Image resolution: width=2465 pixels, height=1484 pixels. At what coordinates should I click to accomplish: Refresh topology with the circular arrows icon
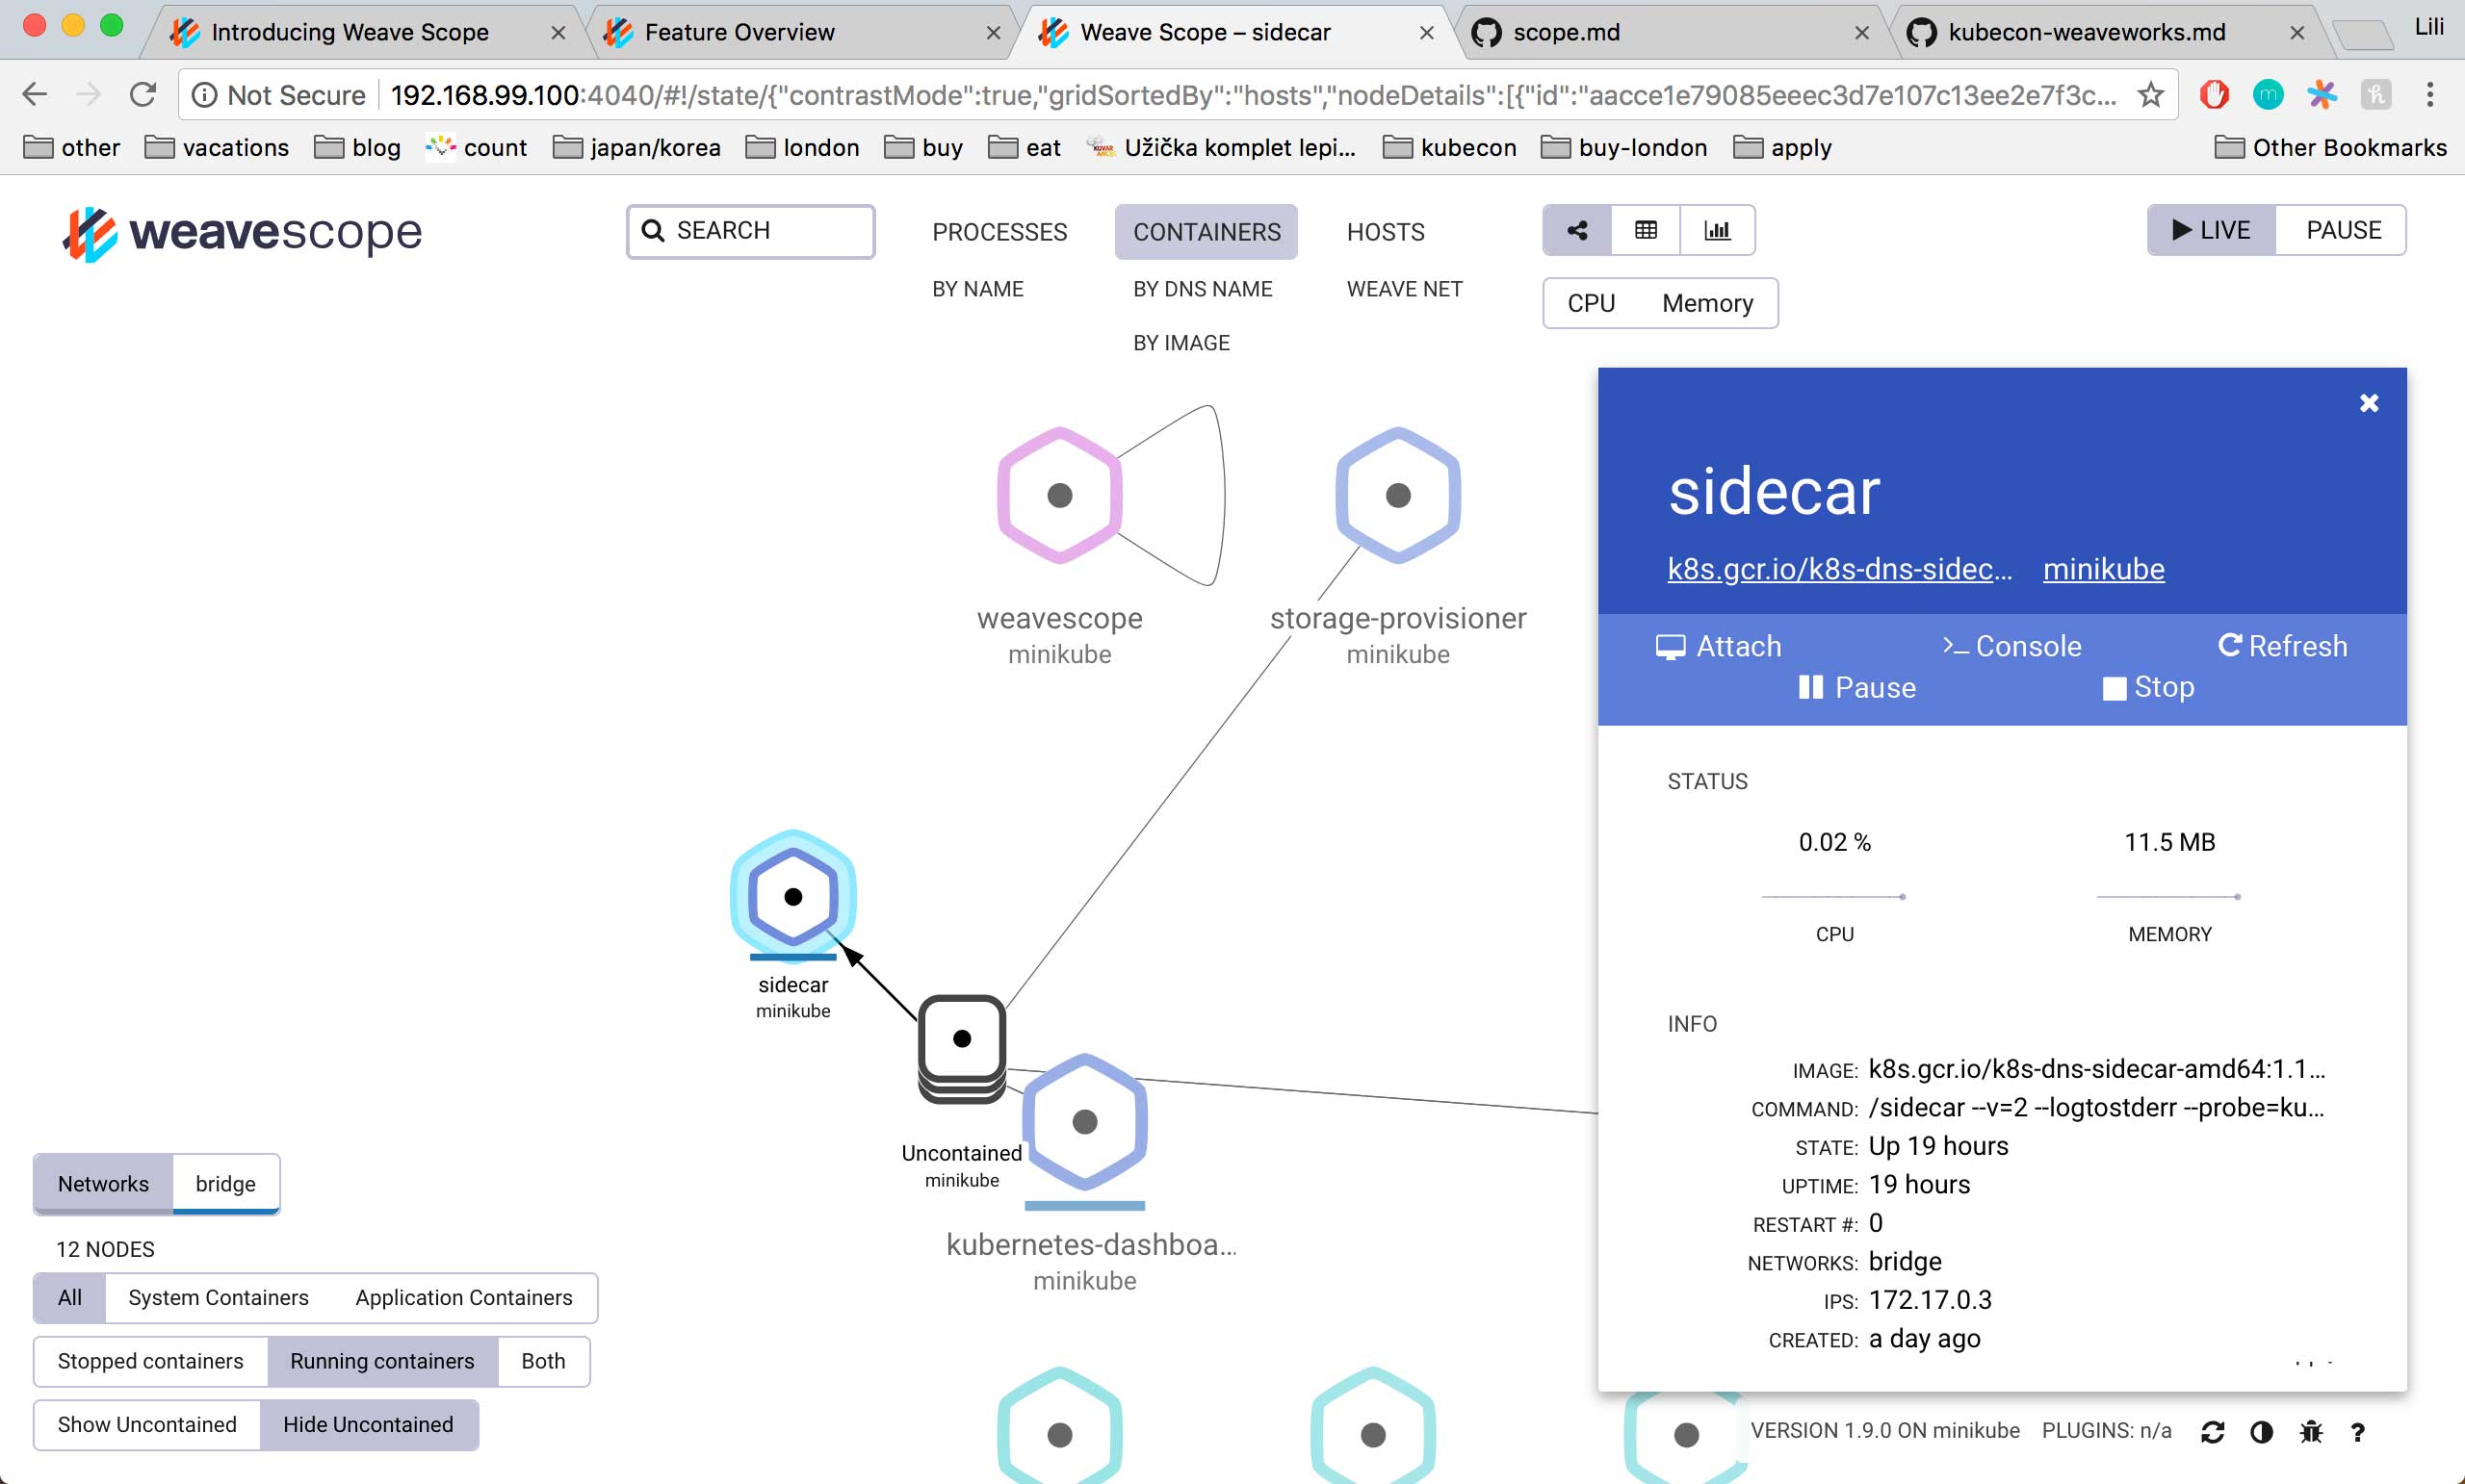pyautogui.click(x=2214, y=1431)
